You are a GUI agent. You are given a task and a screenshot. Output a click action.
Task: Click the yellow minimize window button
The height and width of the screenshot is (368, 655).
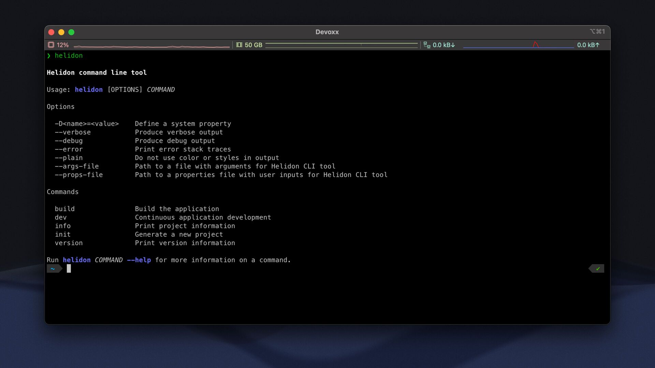click(61, 32)
